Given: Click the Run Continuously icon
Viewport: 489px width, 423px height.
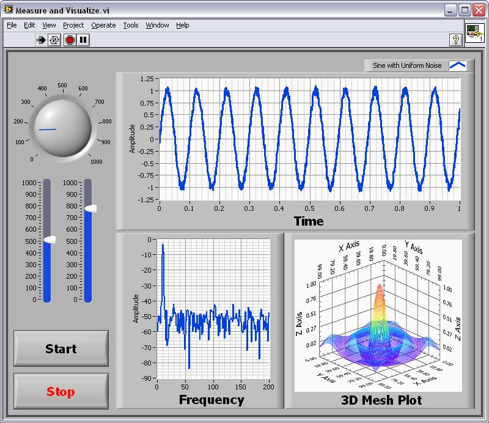Looking at the screenshot, I should (x=55, y=40).
